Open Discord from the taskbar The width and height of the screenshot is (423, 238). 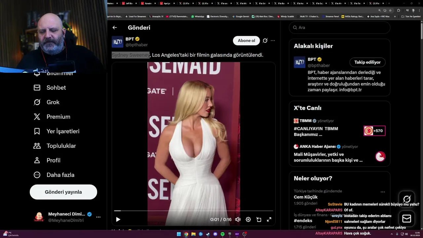[x=215, y=234]
